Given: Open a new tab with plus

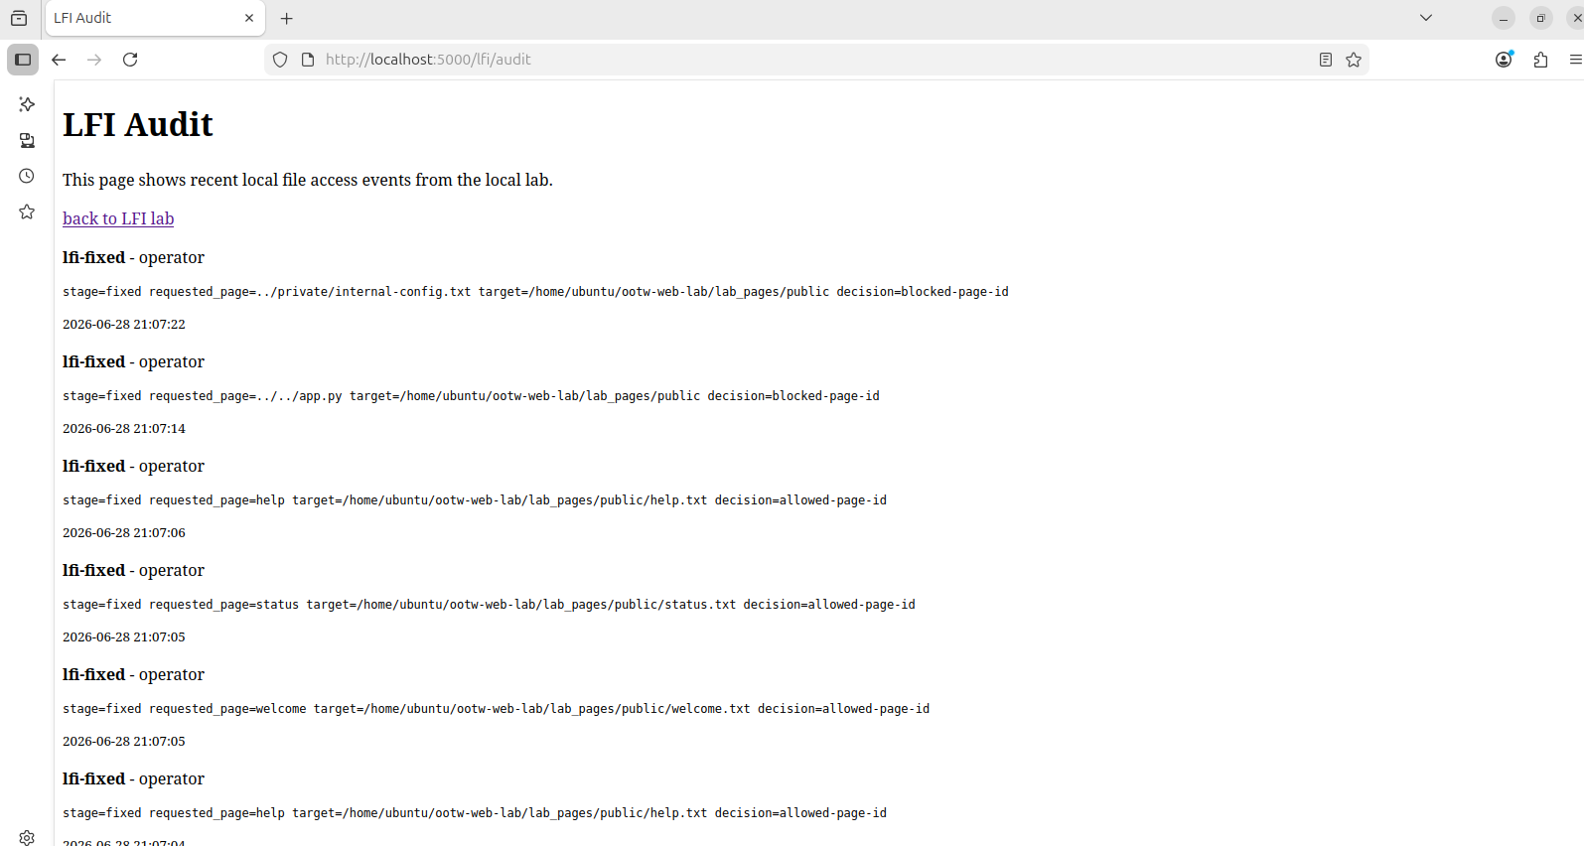Looking at the screenshot, I should pos(287,18).
